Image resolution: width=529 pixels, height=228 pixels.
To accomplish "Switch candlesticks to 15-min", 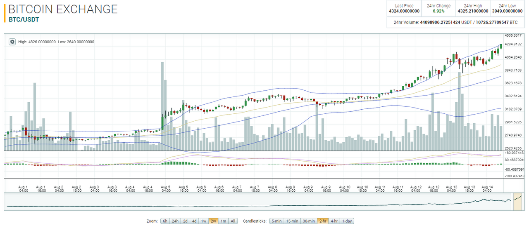I will [293, 221].
